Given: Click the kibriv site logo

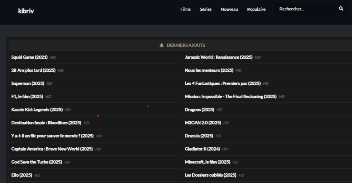Looking at the screenshot, I should click(x=26, y=11).
